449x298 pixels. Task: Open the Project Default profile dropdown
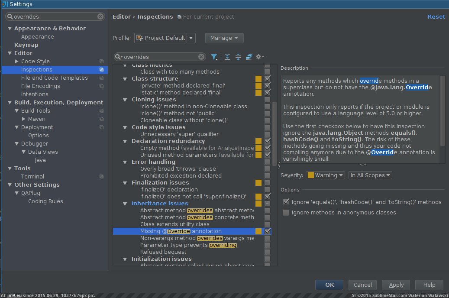(165, 38)
